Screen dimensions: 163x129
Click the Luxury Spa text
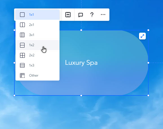[81, 63]
